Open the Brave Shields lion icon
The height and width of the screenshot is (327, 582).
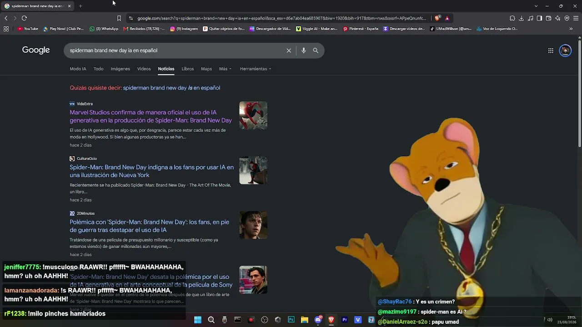(437, 18)
